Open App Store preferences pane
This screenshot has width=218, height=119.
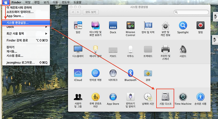113,99
